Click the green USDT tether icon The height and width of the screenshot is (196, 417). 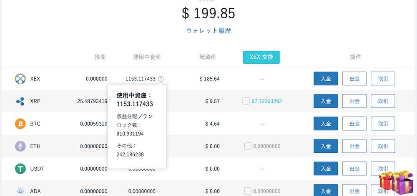[x=20, y=169]
